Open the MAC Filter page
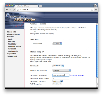 [x=12, y=44]
